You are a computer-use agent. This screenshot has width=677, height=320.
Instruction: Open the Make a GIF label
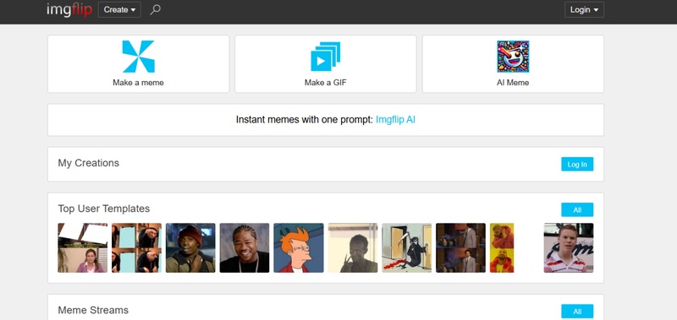tap(326, 82)
